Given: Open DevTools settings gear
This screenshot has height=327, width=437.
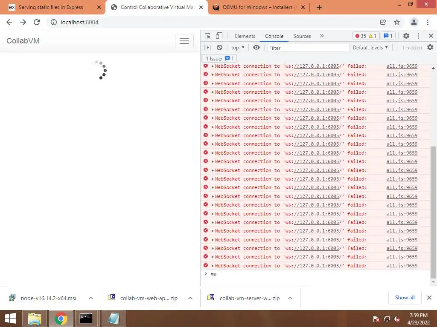Looking at the screenshot, I should 406,36.
